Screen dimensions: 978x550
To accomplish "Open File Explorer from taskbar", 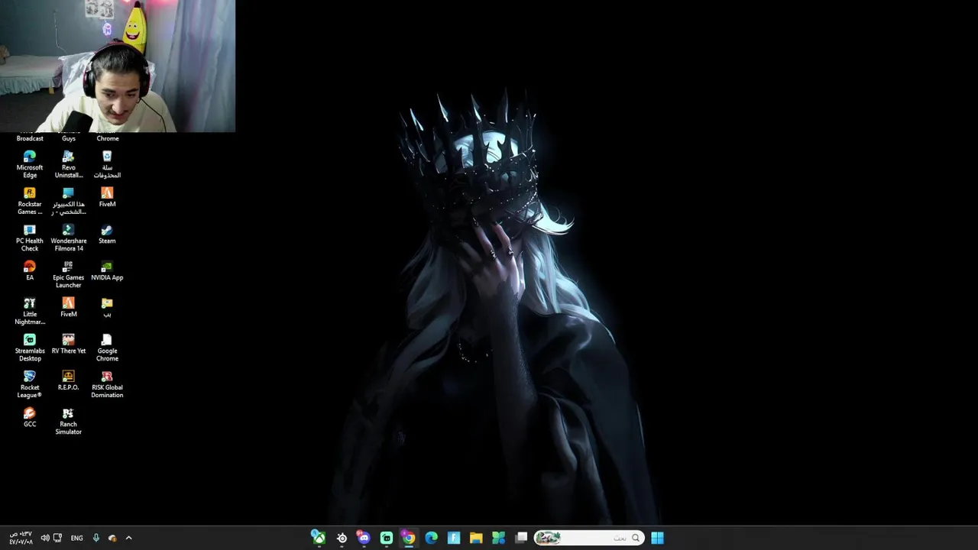I will click(476, 538).
